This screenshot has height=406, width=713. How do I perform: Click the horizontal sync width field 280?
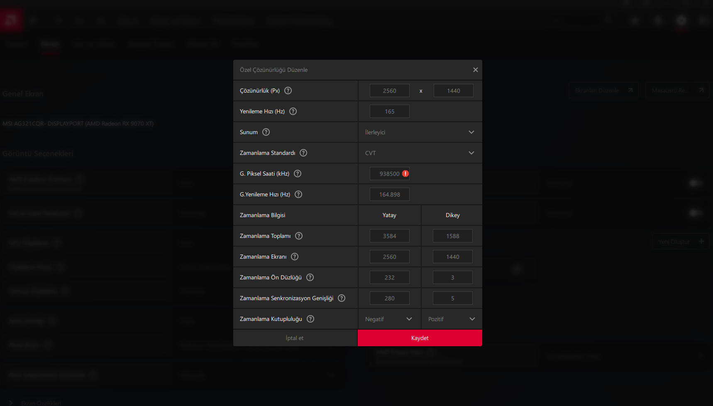tap(390, 298)
